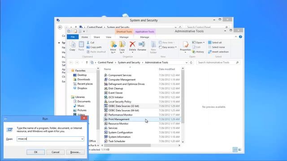Click the red Delete icon
This screenshot has height=161, width=287.
[132, 44]
